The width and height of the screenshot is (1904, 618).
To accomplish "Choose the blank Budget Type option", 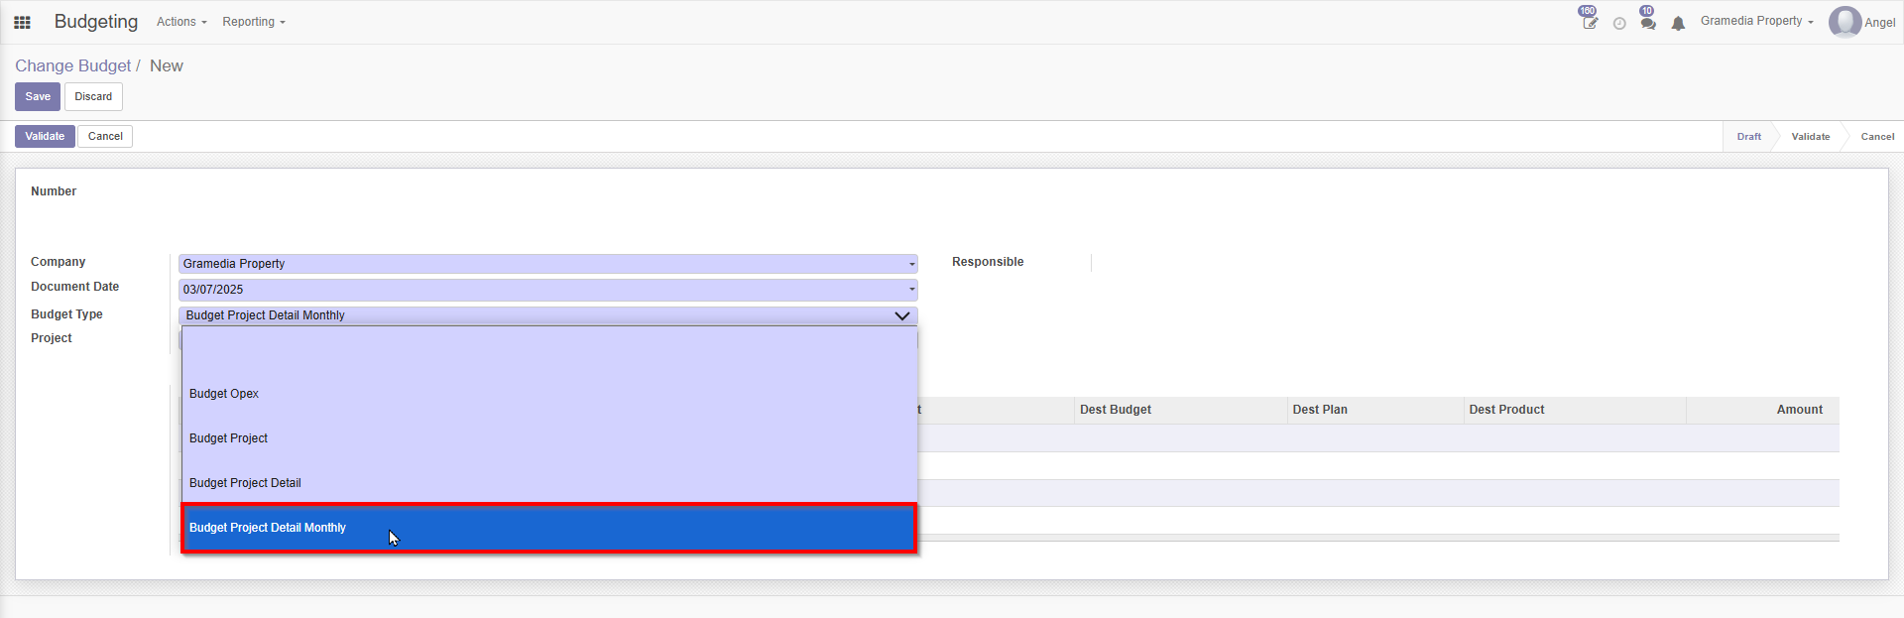I will (x=549, y=349).
